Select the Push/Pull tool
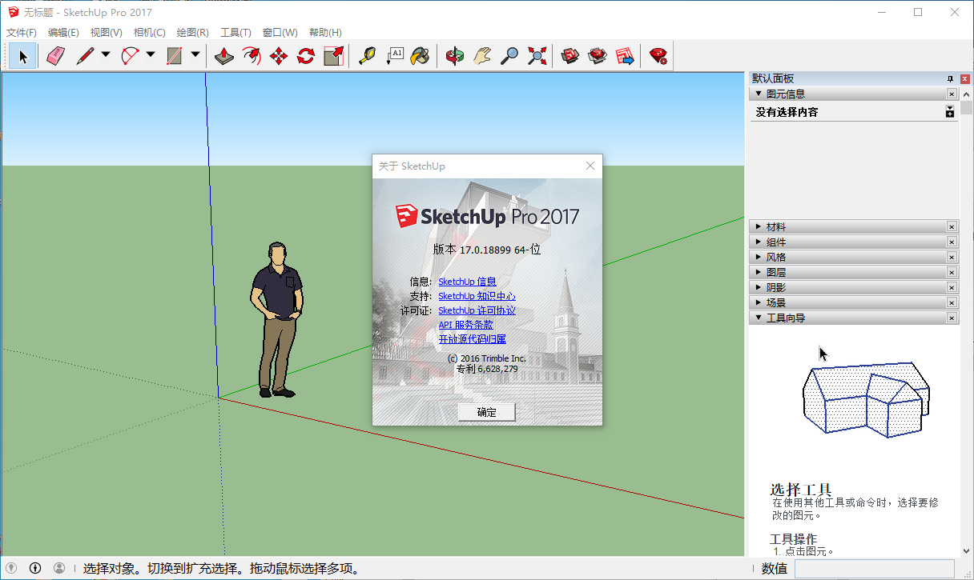This screenshot has width=974, height=580. (x=225, y=56)
